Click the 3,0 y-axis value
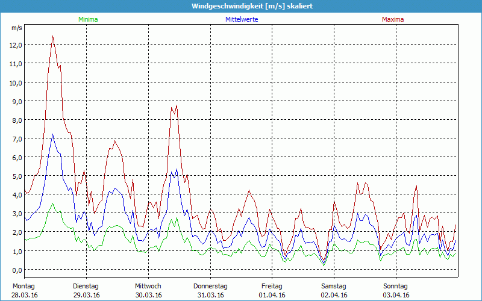The height and width of the screenshot is (301, 482). [x=17, y=214]
